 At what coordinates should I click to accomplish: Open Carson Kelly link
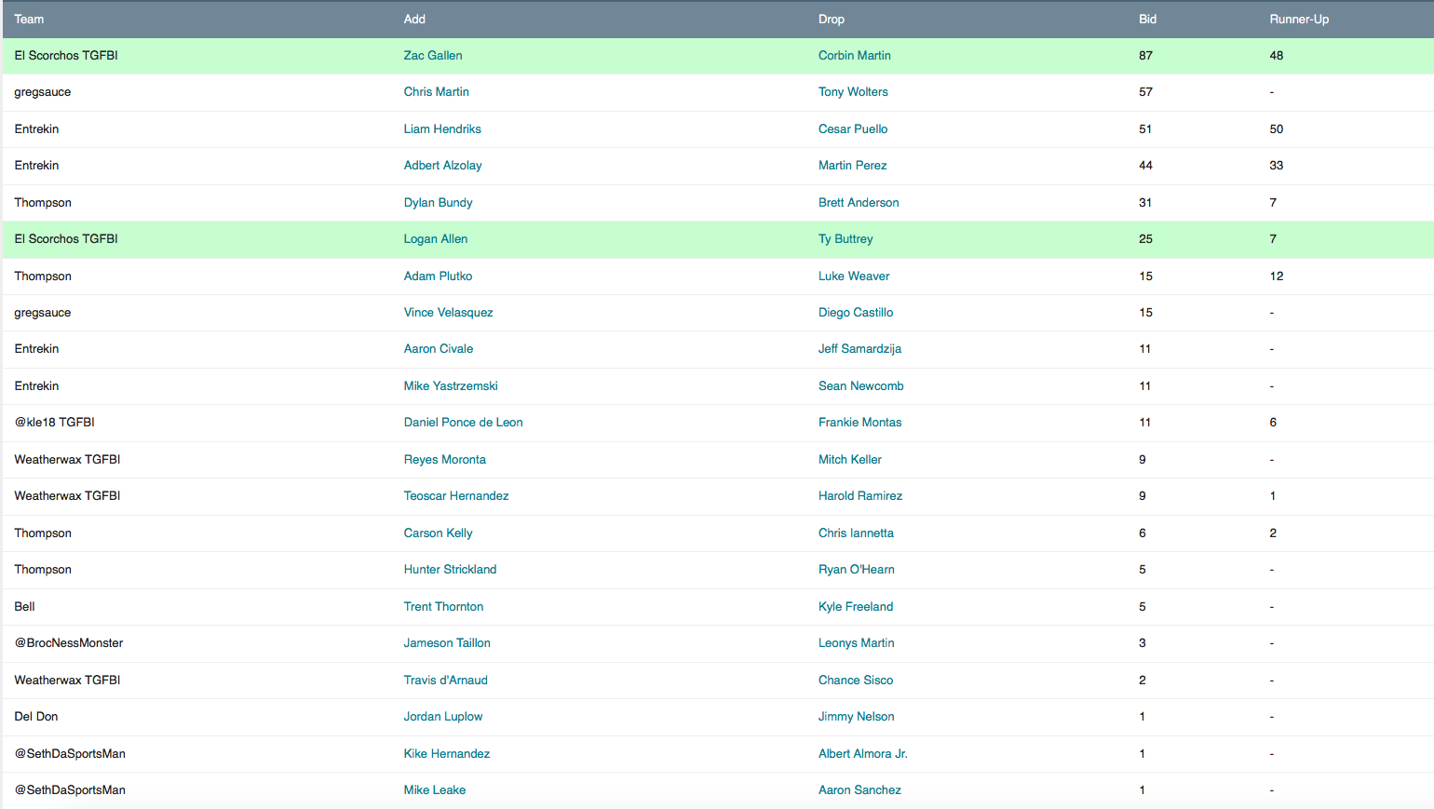pyautogui.click(x=439, y=533)
